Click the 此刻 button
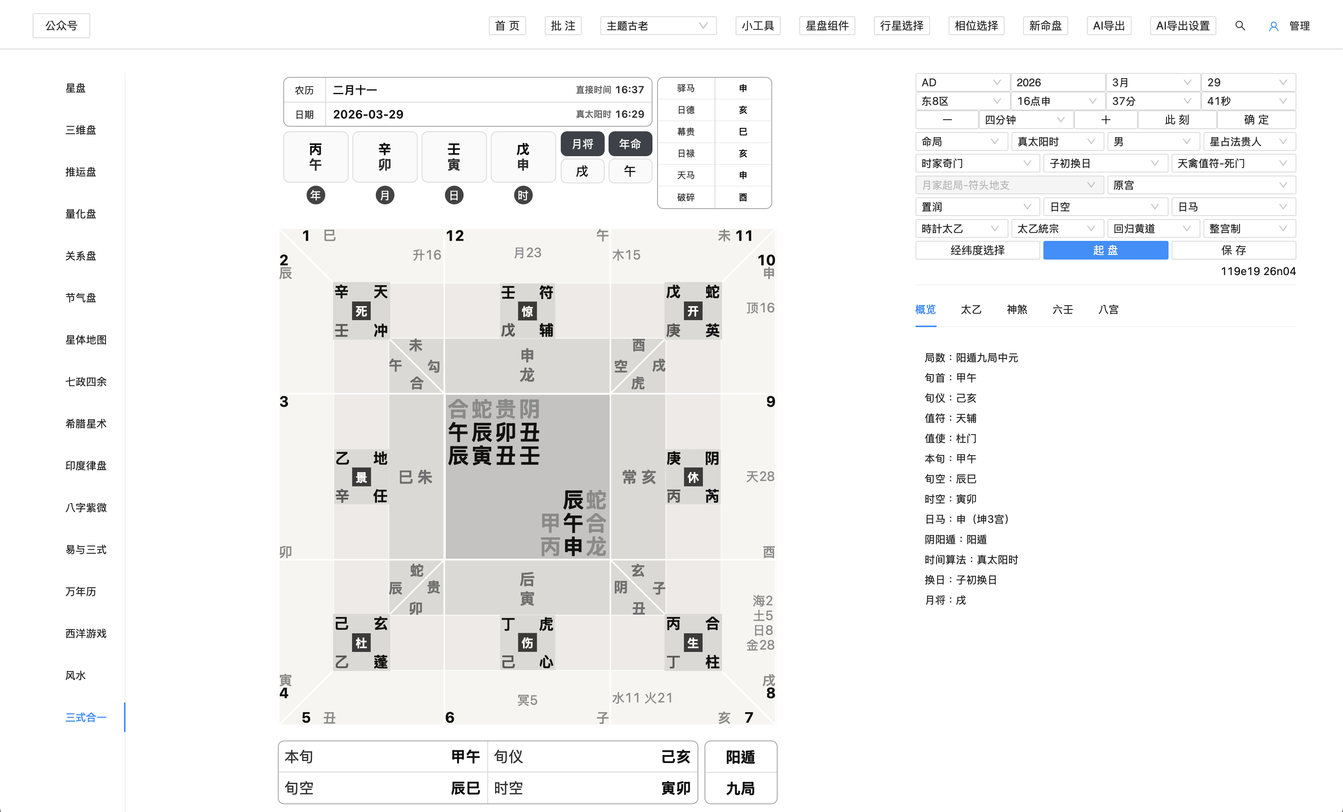 [x=1177, y=120]
